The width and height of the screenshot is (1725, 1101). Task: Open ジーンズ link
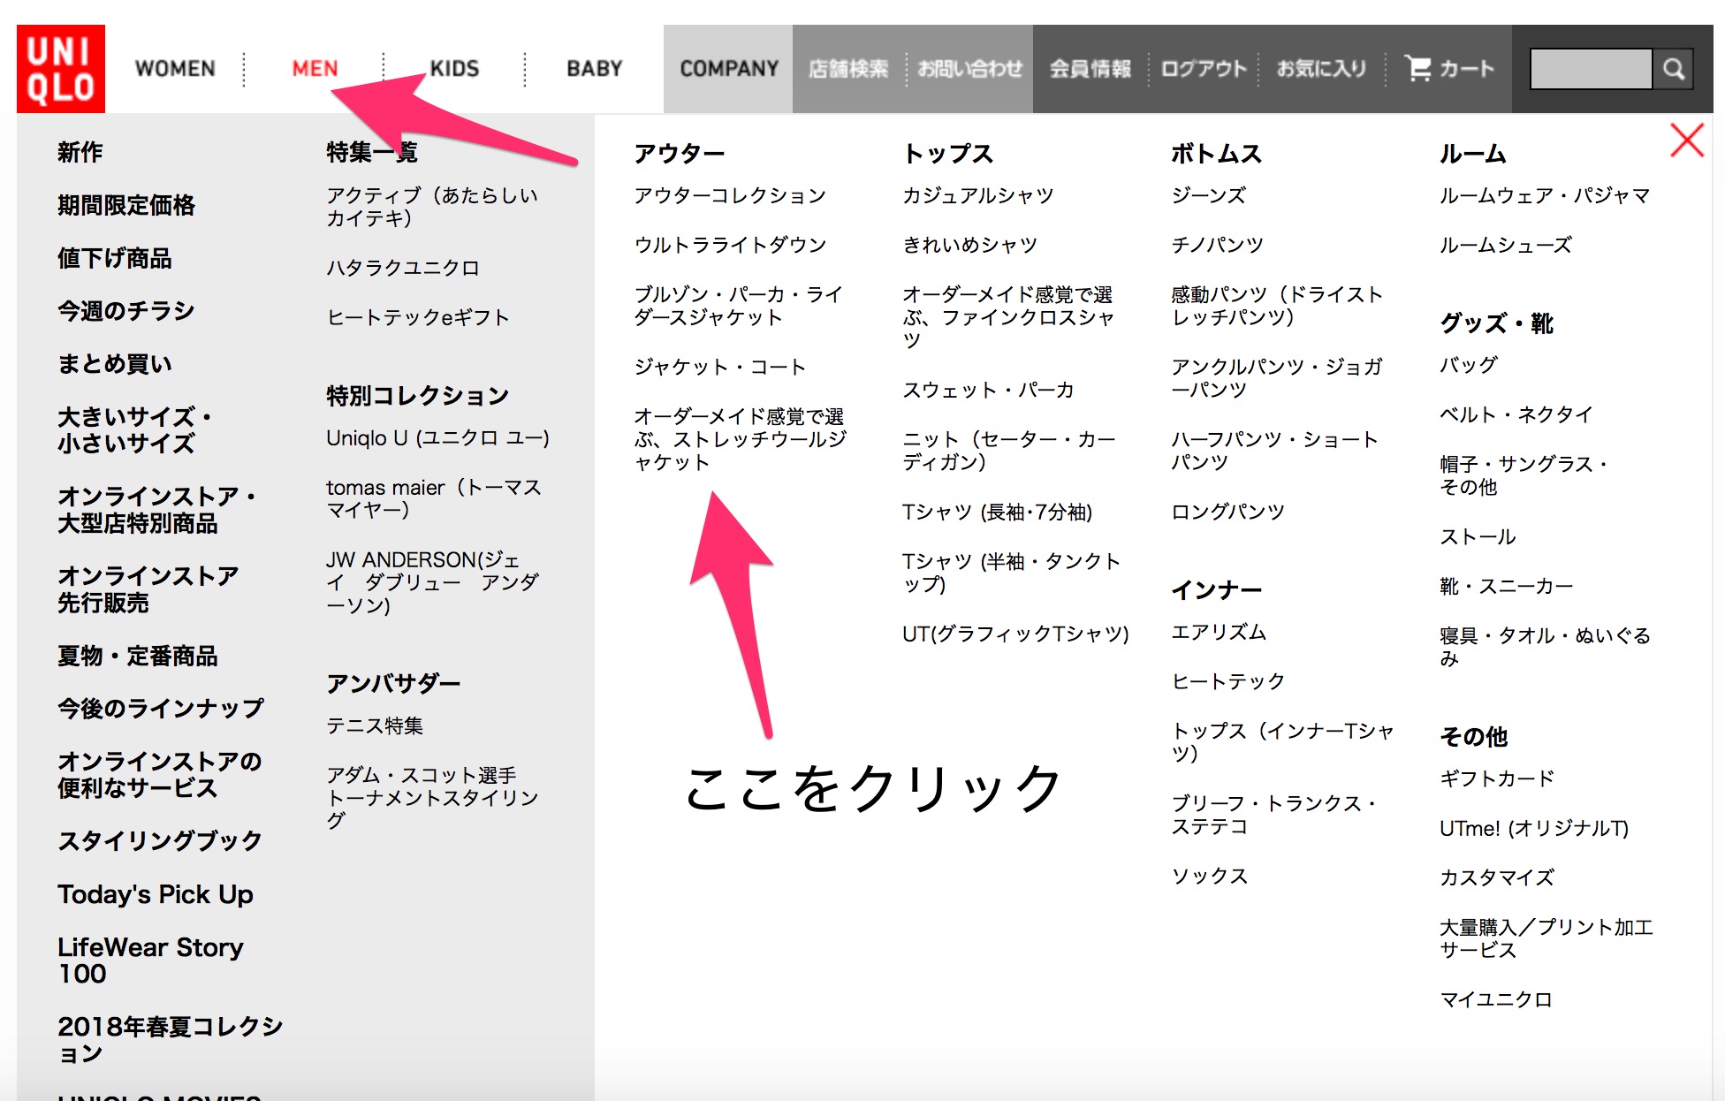[x=1209, y=195]
